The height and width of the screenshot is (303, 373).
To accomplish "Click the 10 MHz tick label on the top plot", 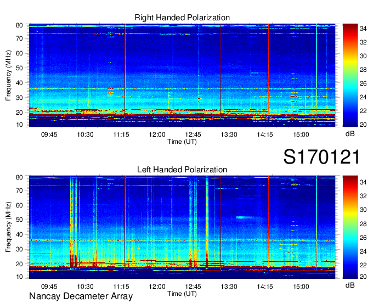I will click(19, 125).
